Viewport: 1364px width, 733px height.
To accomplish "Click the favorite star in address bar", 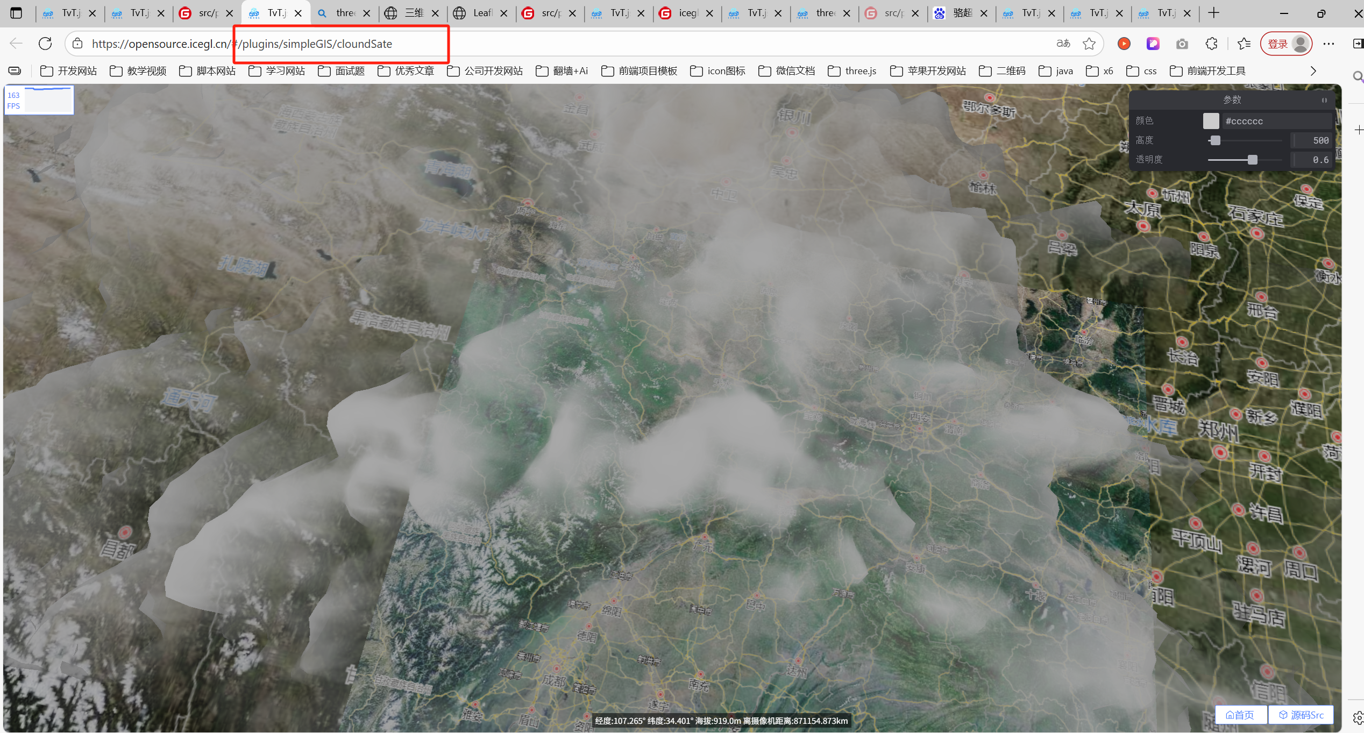I will point(1089,44).
